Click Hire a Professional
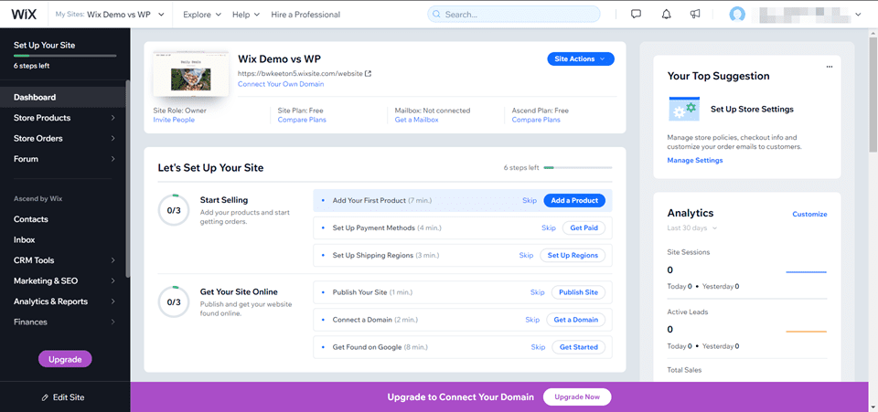The width and height of the screenshot is (878, 412). (x=305, y=15)
